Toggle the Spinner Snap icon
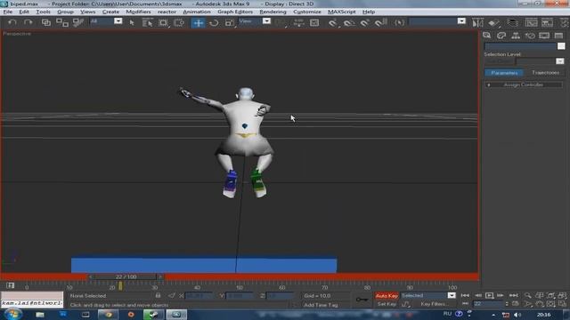 tap(380, 23)
